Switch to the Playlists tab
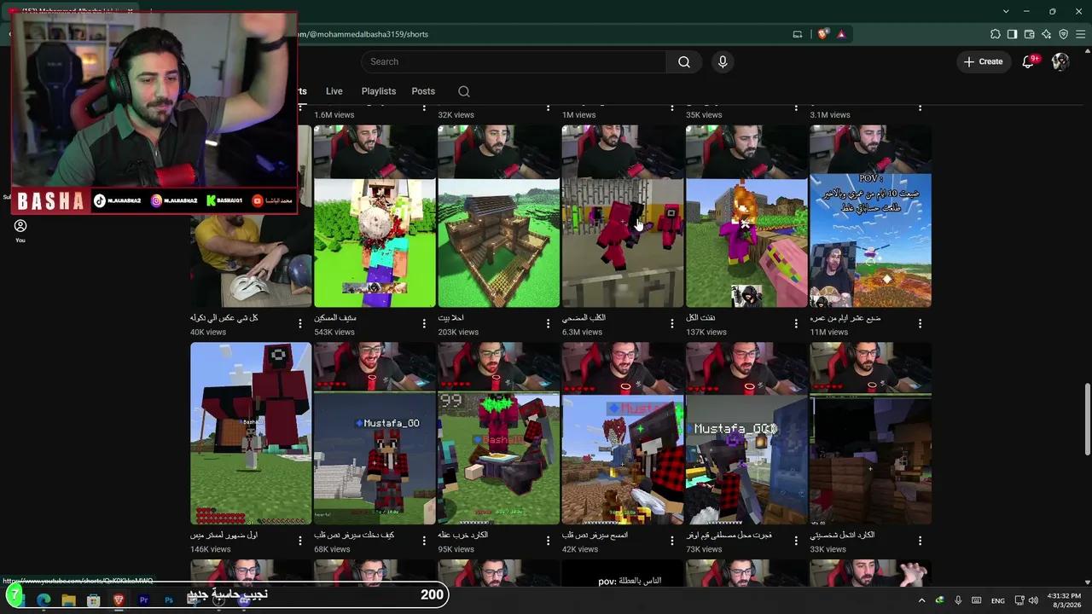Image resolution: width=1092 pixels, height=614 pixels. click(x=378, y=91)
